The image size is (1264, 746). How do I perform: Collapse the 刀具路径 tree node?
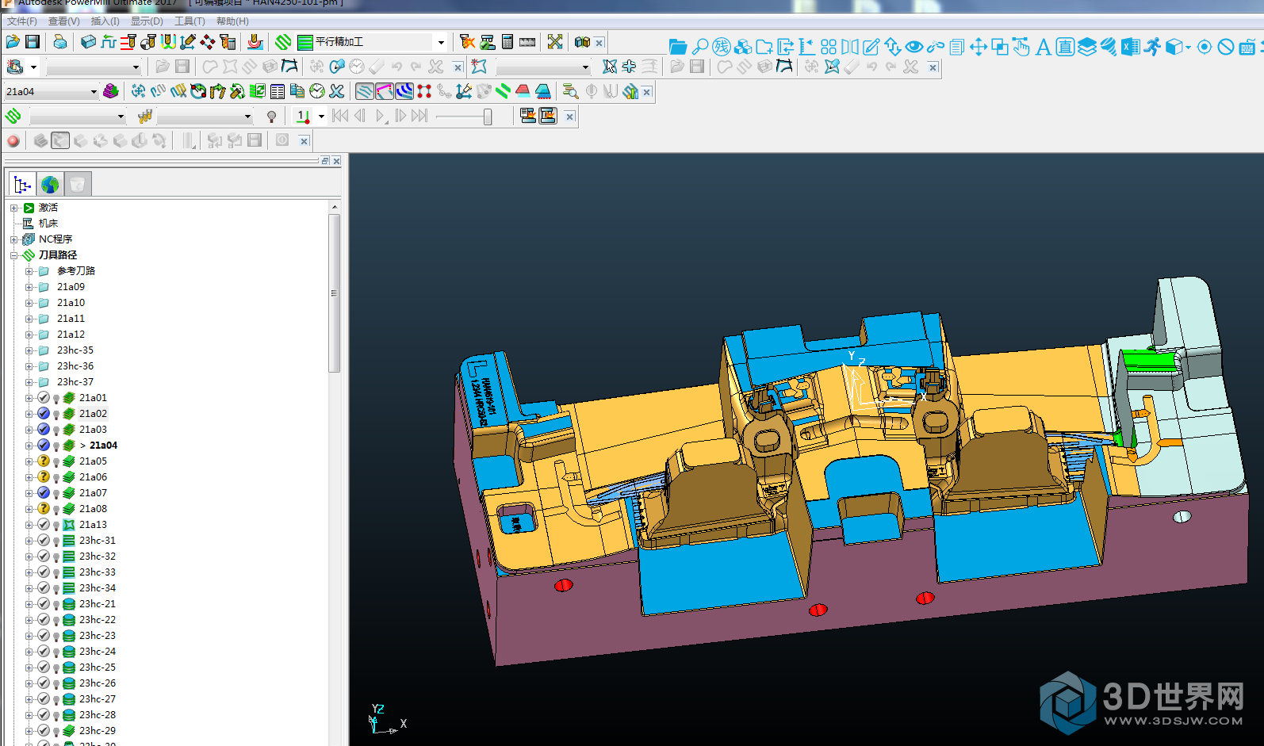point(13,255)
